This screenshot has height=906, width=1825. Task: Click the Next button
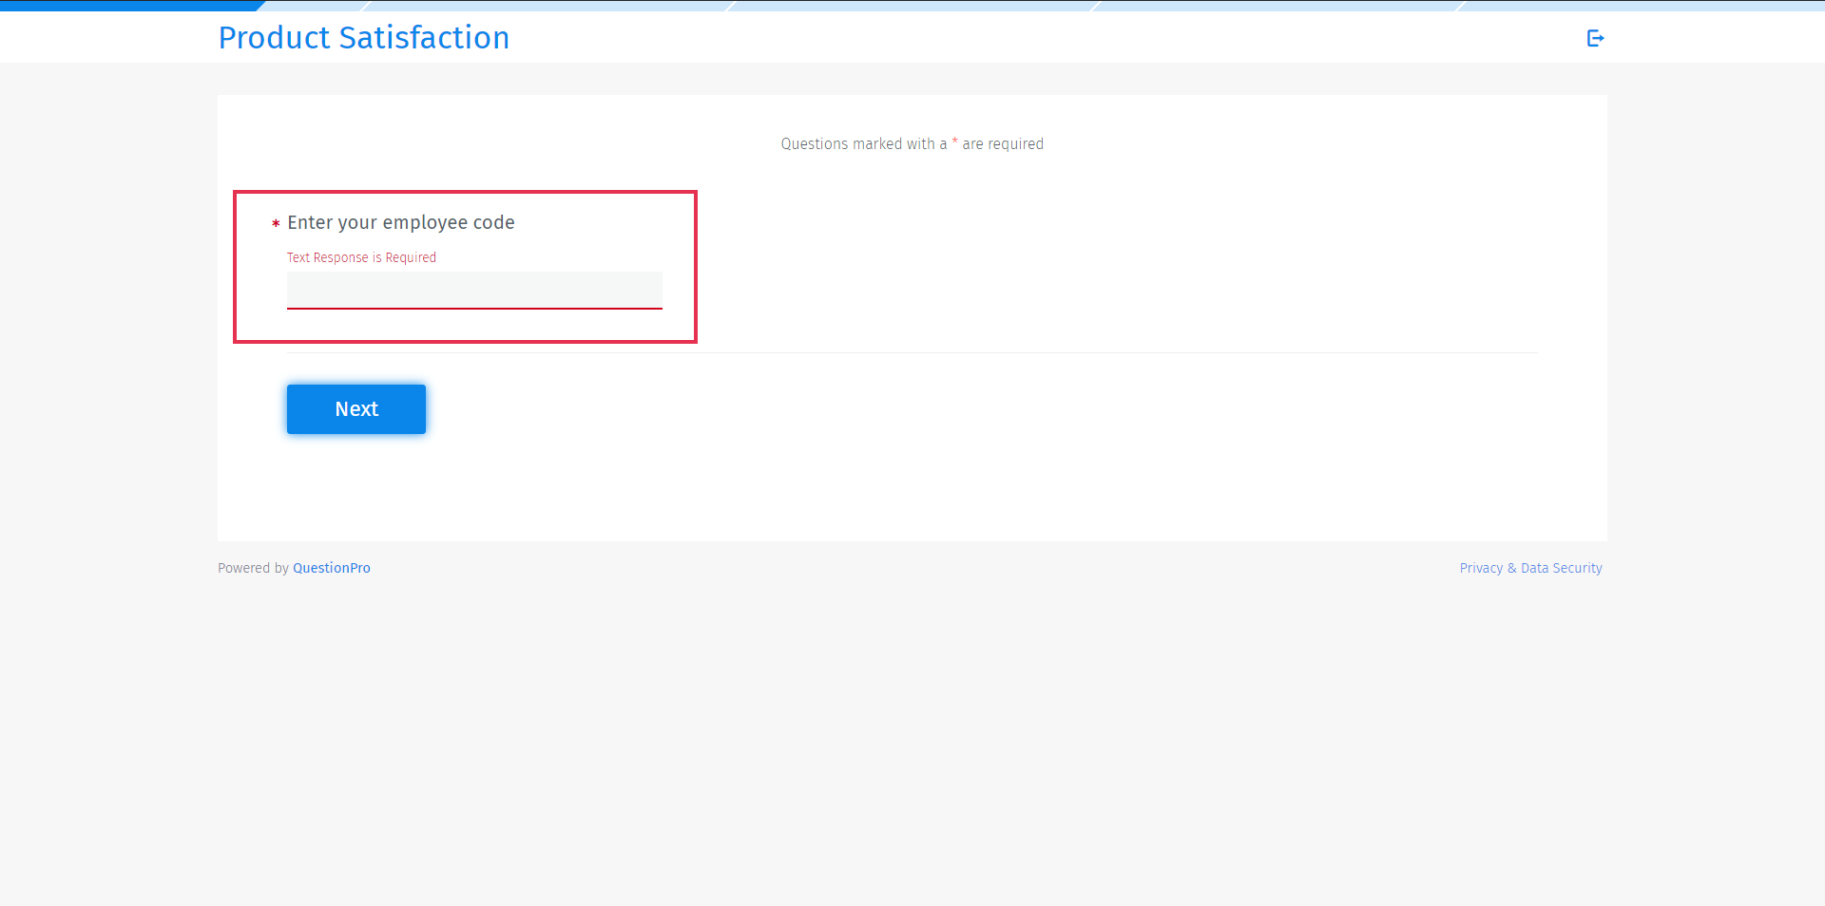[x=356, y=409]
